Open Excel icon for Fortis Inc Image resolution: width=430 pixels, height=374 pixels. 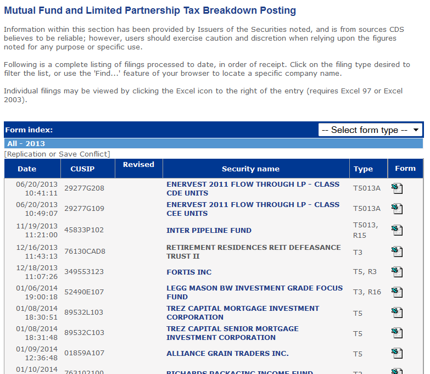tap(397, 272)
